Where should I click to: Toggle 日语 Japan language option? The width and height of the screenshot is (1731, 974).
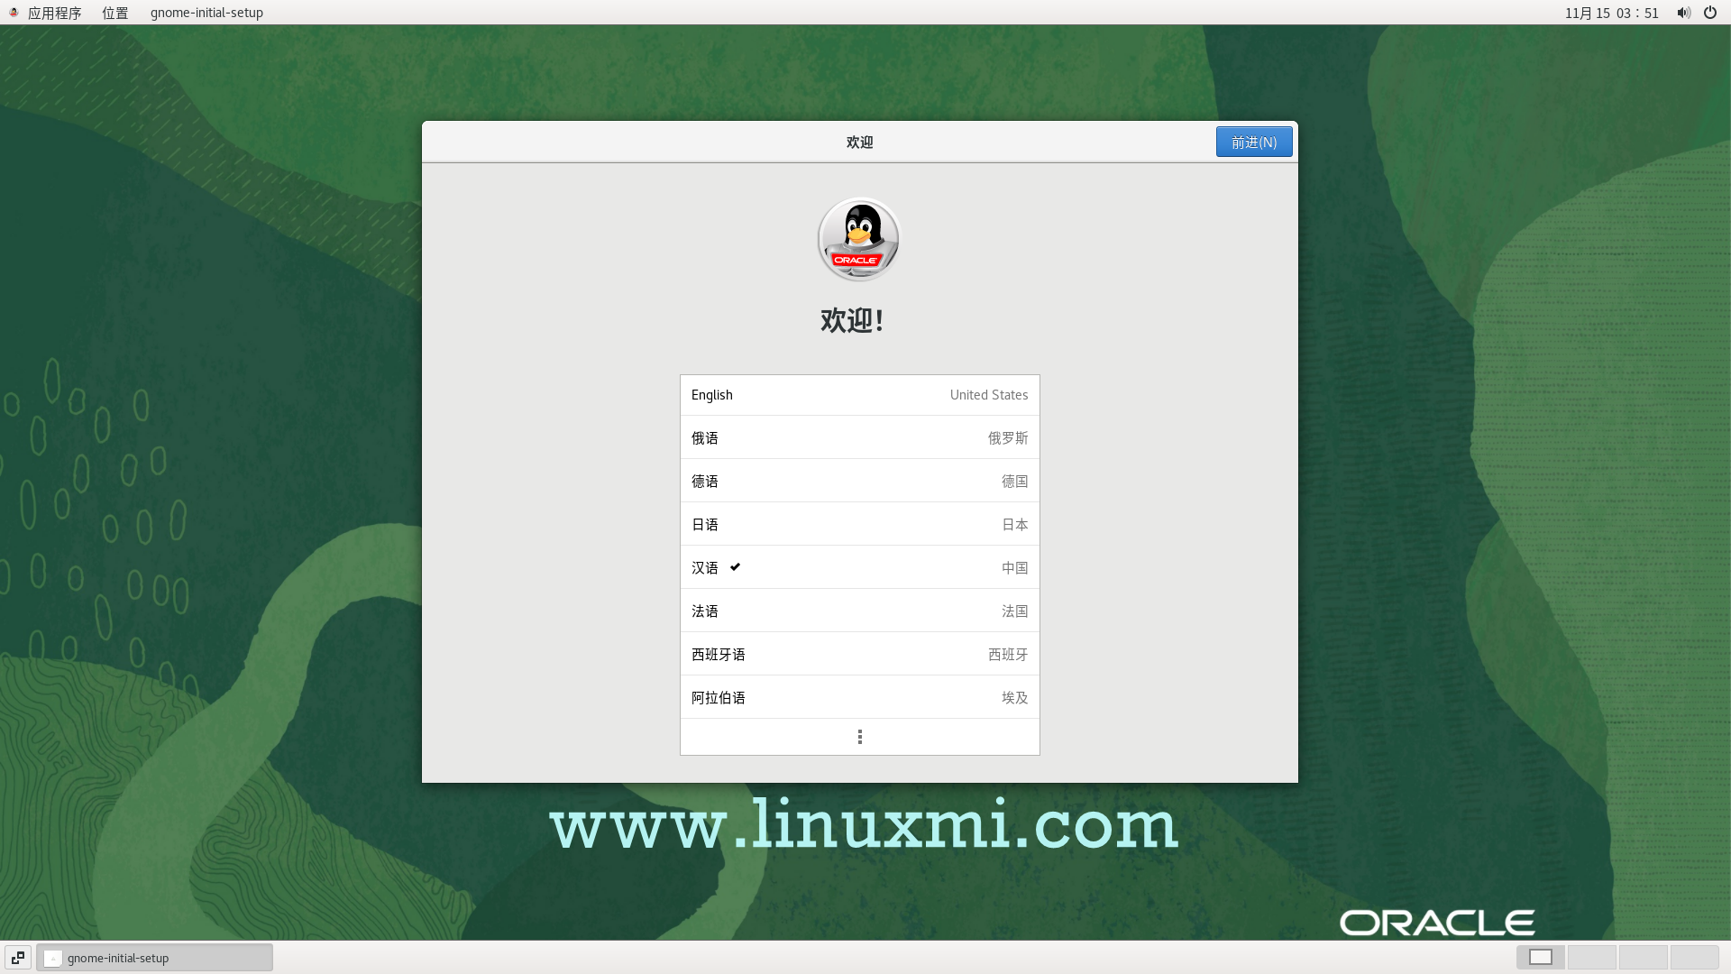(858, 523)
